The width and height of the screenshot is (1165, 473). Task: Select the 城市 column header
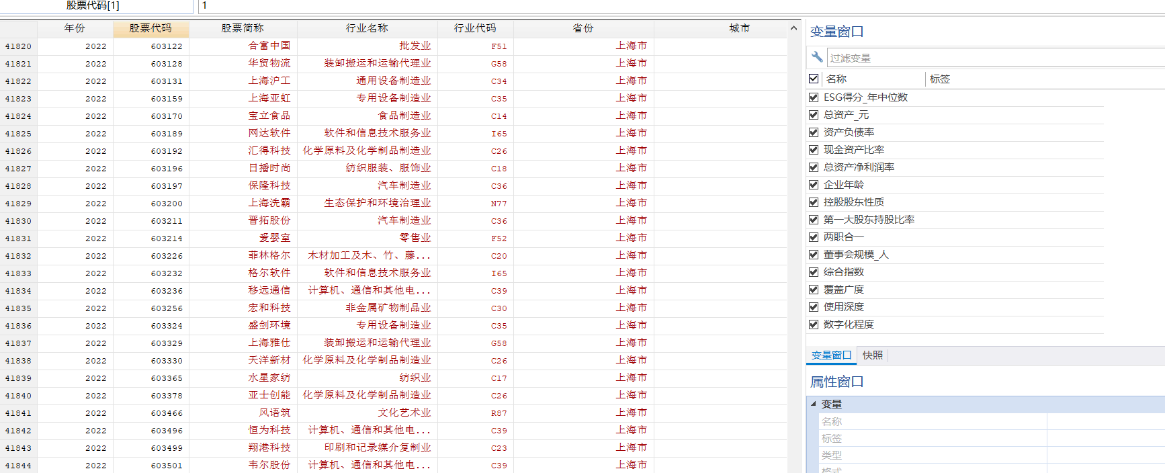point(740,28)
